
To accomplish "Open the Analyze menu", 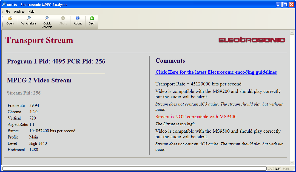I will coord(19,12).
